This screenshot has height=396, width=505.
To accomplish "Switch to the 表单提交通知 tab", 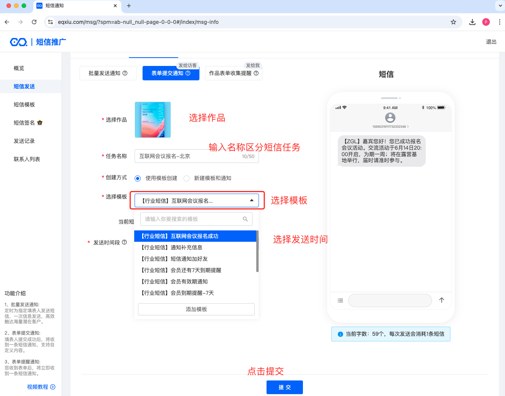I will coord(171,73).
